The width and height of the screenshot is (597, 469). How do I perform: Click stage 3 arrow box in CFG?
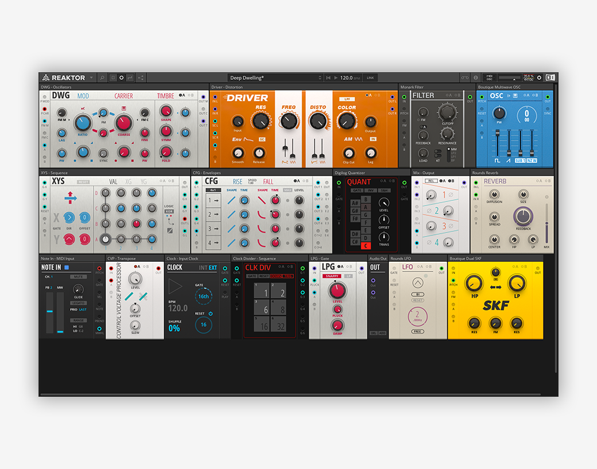(x=213, y=229)
